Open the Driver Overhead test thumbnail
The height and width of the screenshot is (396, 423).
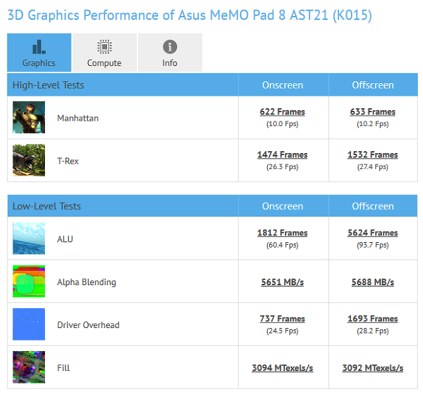(29, 324)
